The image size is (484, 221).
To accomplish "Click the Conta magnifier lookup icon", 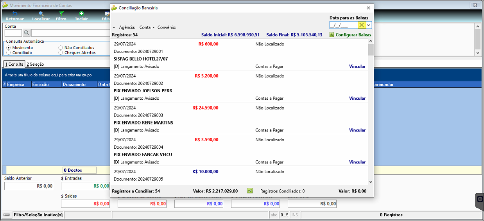I will (x=27, y=33).
